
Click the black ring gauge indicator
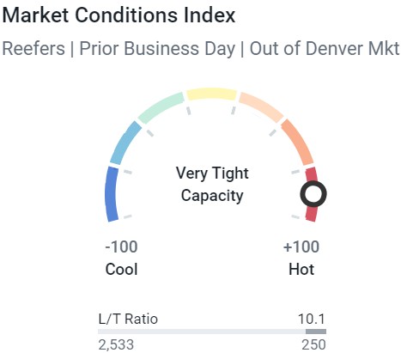tap(313, 194)
